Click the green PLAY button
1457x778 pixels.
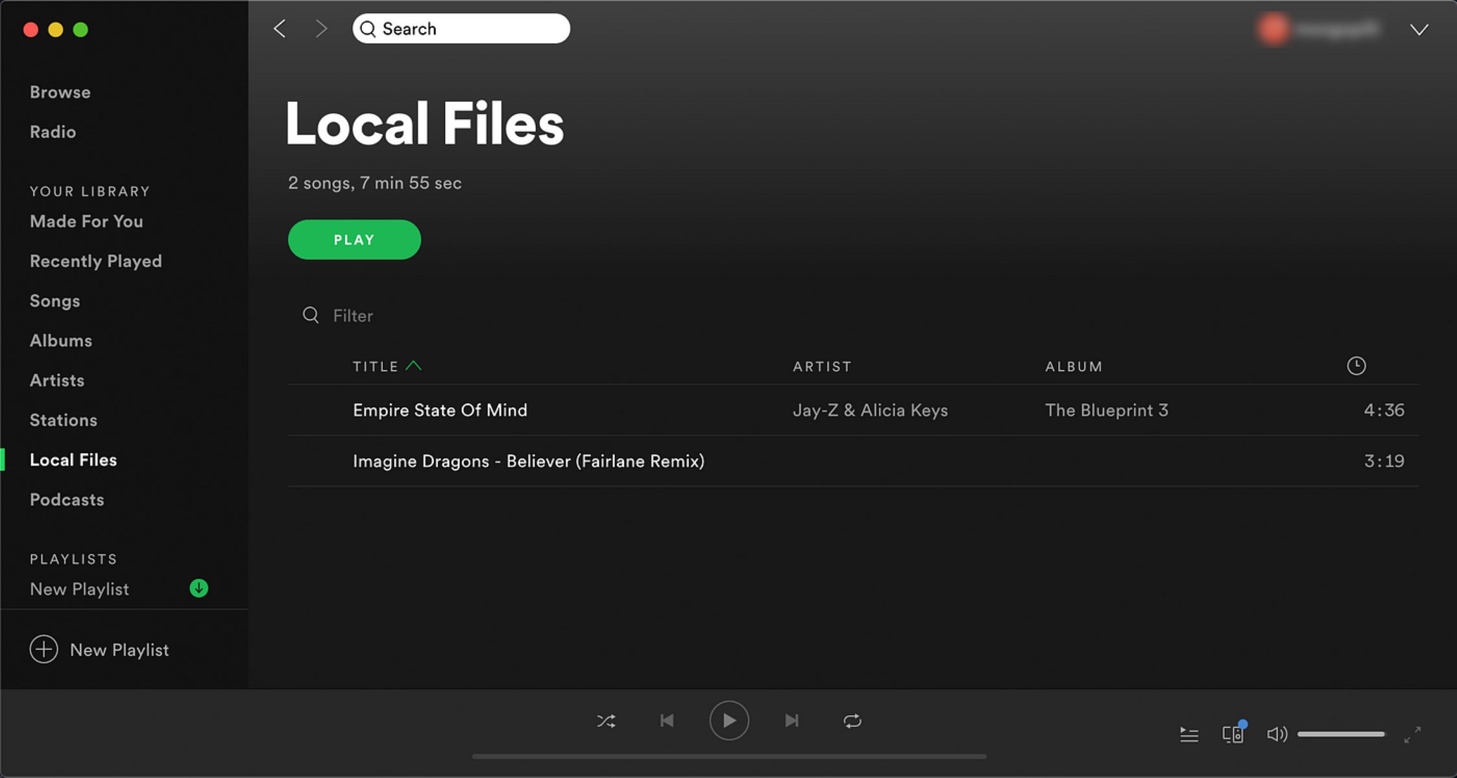[354, 239]
